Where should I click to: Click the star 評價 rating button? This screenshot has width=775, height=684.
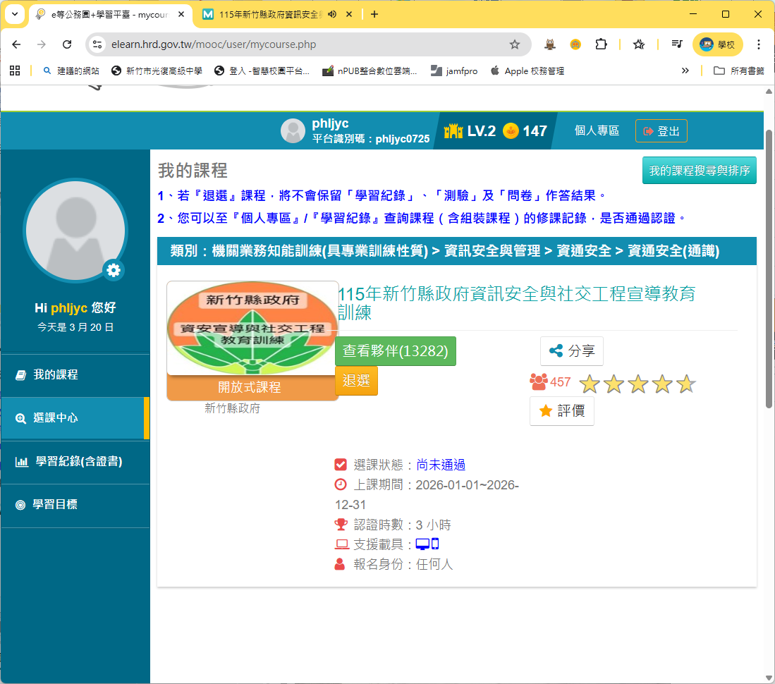click(561, 411)
